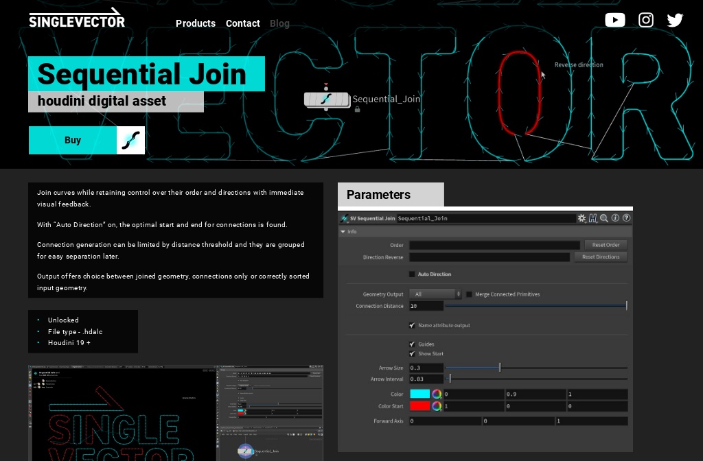Click inside the Sequential_Join name field
Image resolution: width=703 pixels, height=461 pixels.
[x=481, y=218]
